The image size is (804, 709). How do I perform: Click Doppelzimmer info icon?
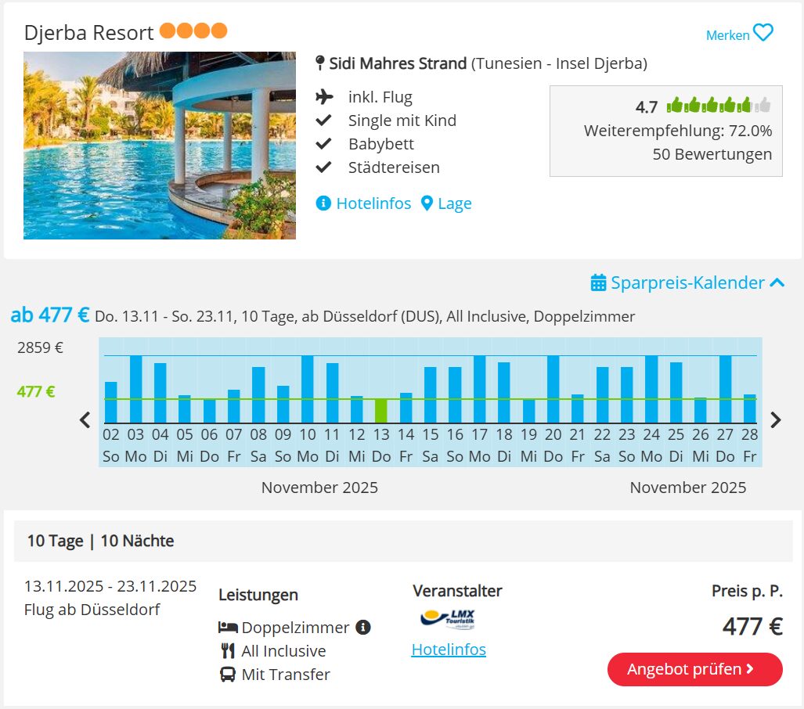(x=363, y=627)
